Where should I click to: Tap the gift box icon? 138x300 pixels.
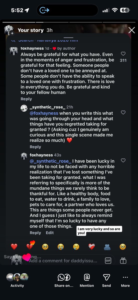(x=123, y=260)
